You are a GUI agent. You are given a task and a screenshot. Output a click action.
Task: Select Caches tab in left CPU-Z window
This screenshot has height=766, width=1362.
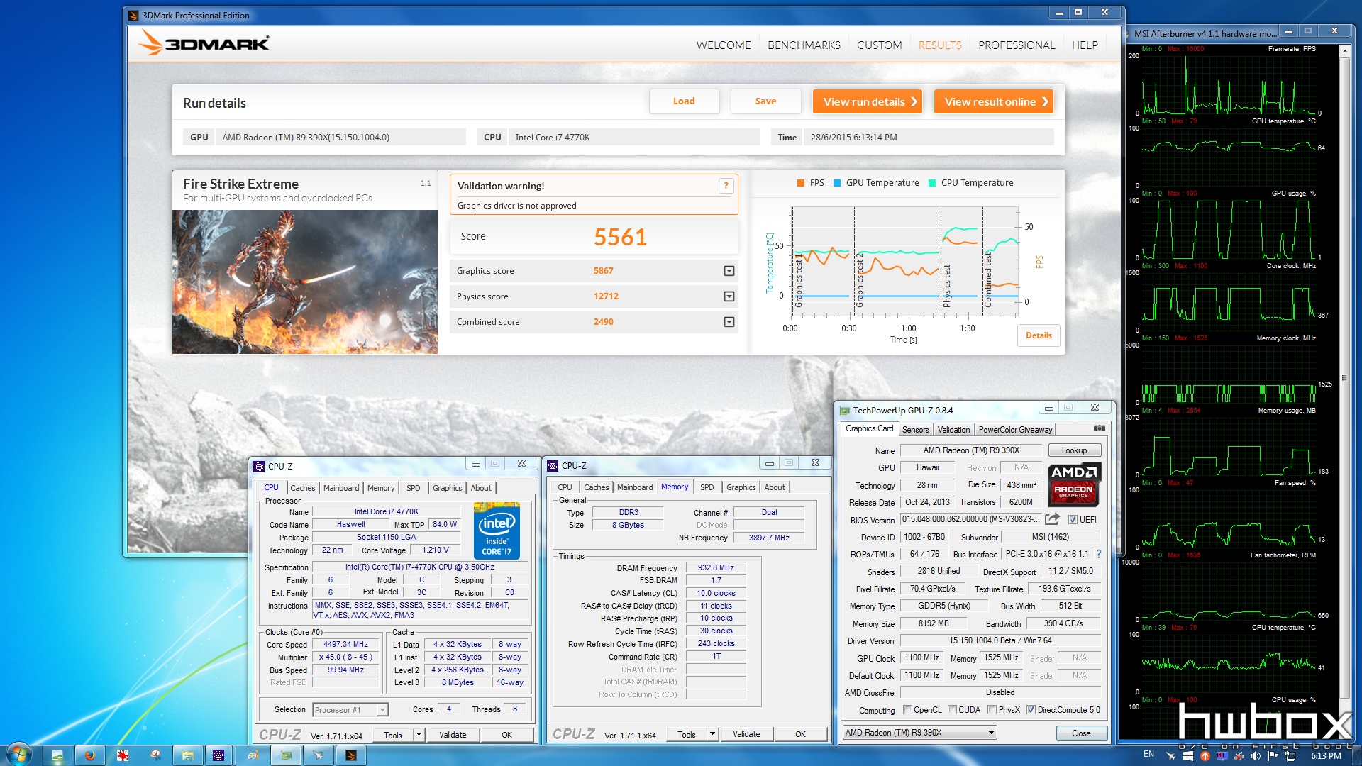tap(302, 488)
